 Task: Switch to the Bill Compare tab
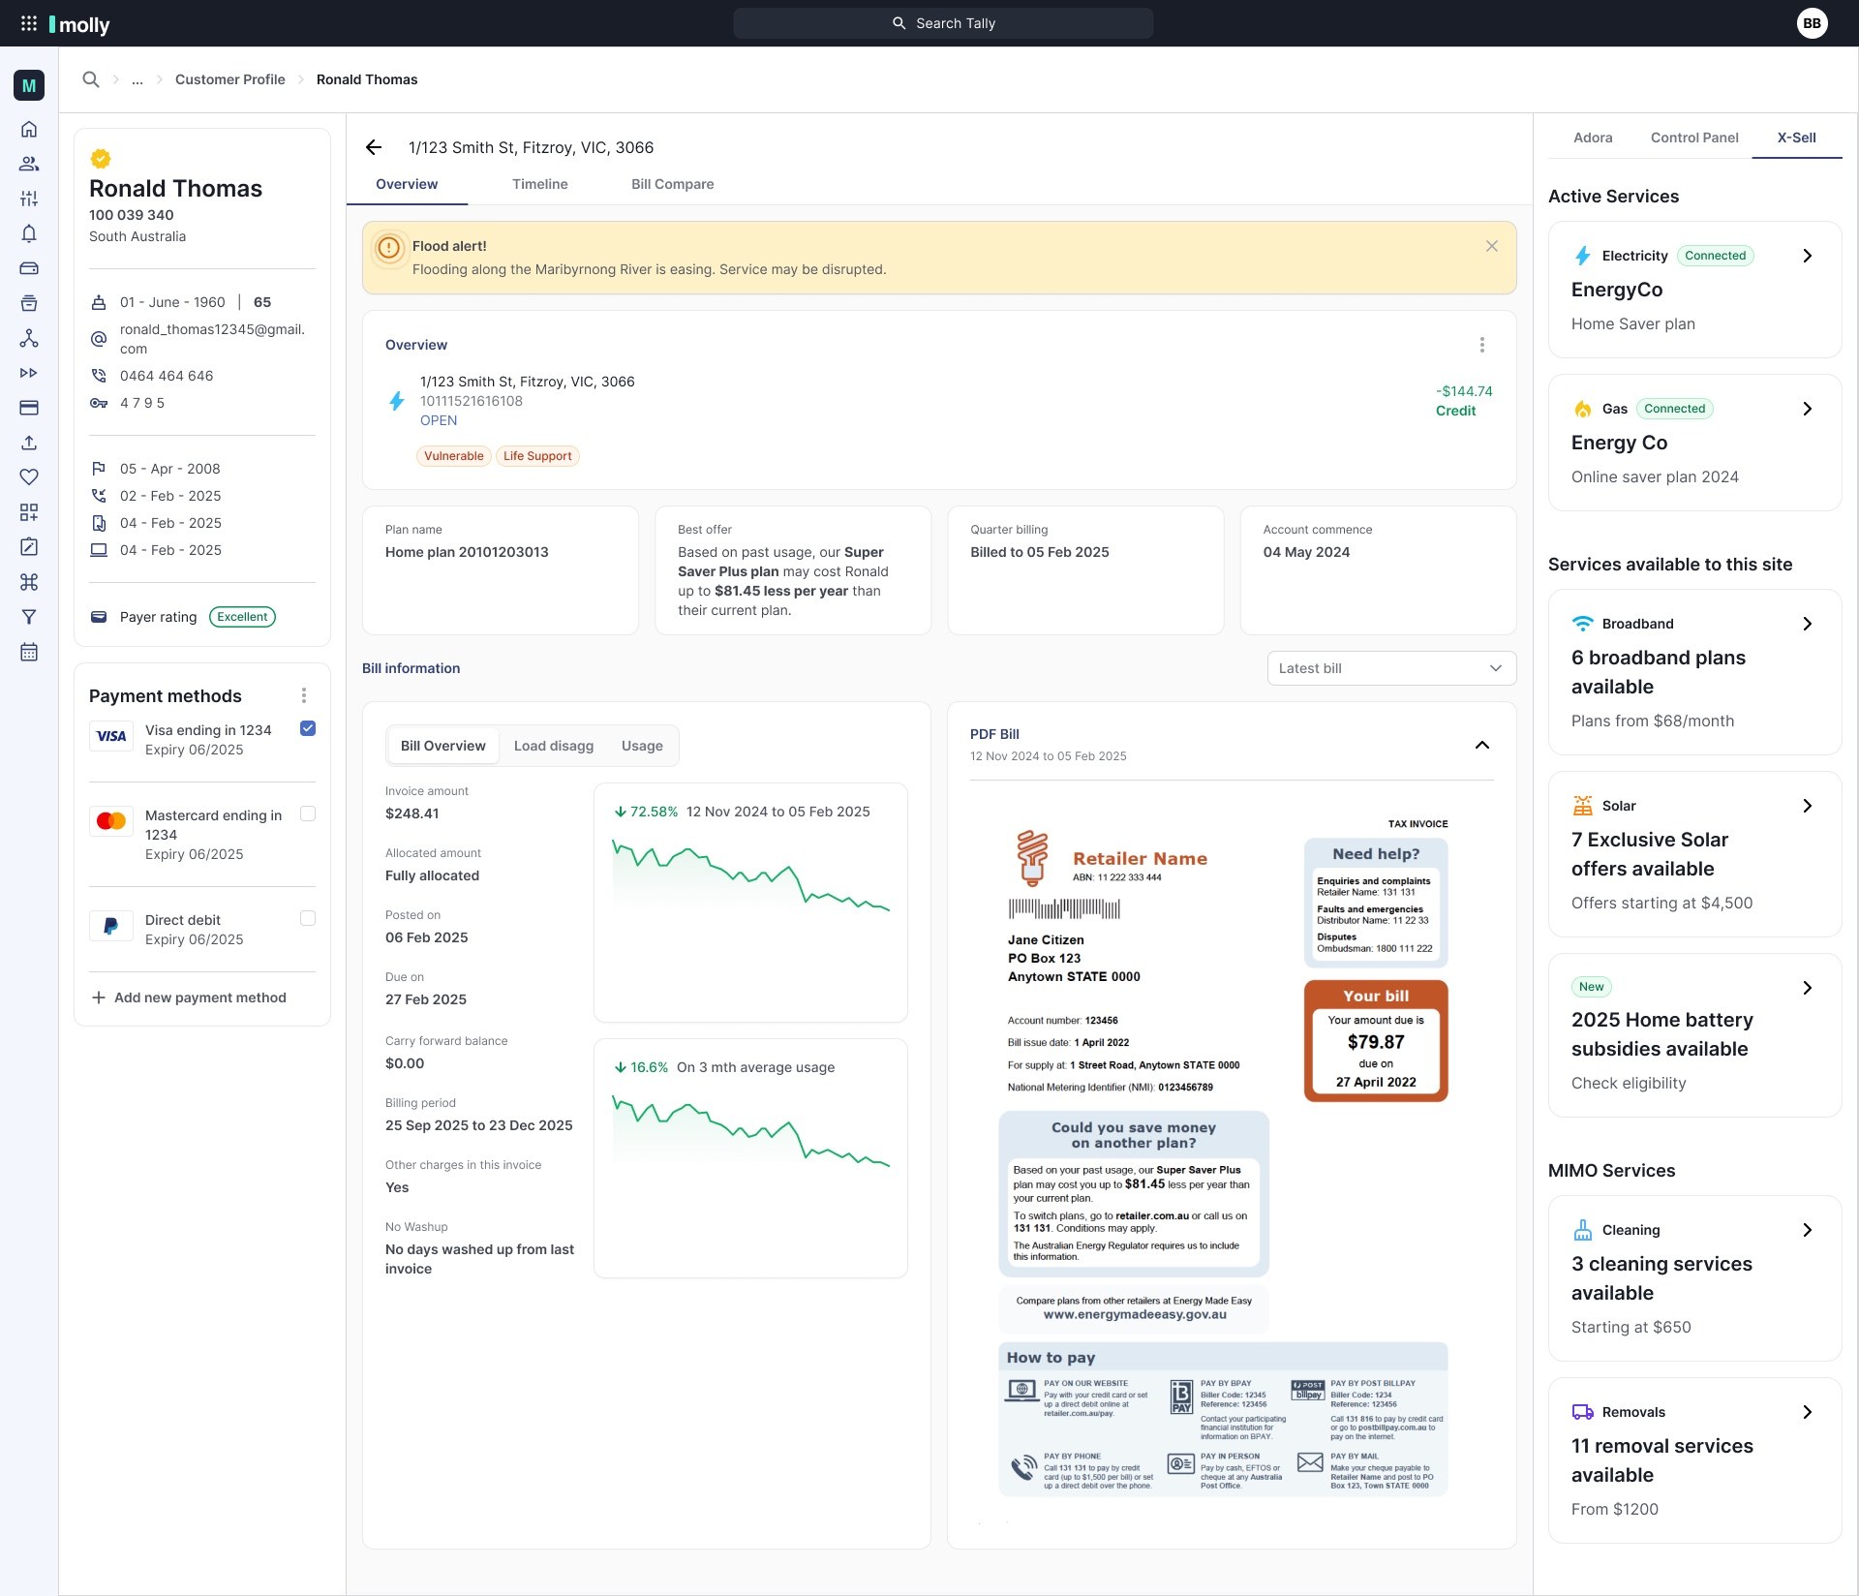672,184
